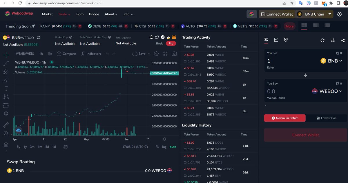Switch to the shield security tab
The width and height of the screenshot is (348, 183).
coord(286,40)
